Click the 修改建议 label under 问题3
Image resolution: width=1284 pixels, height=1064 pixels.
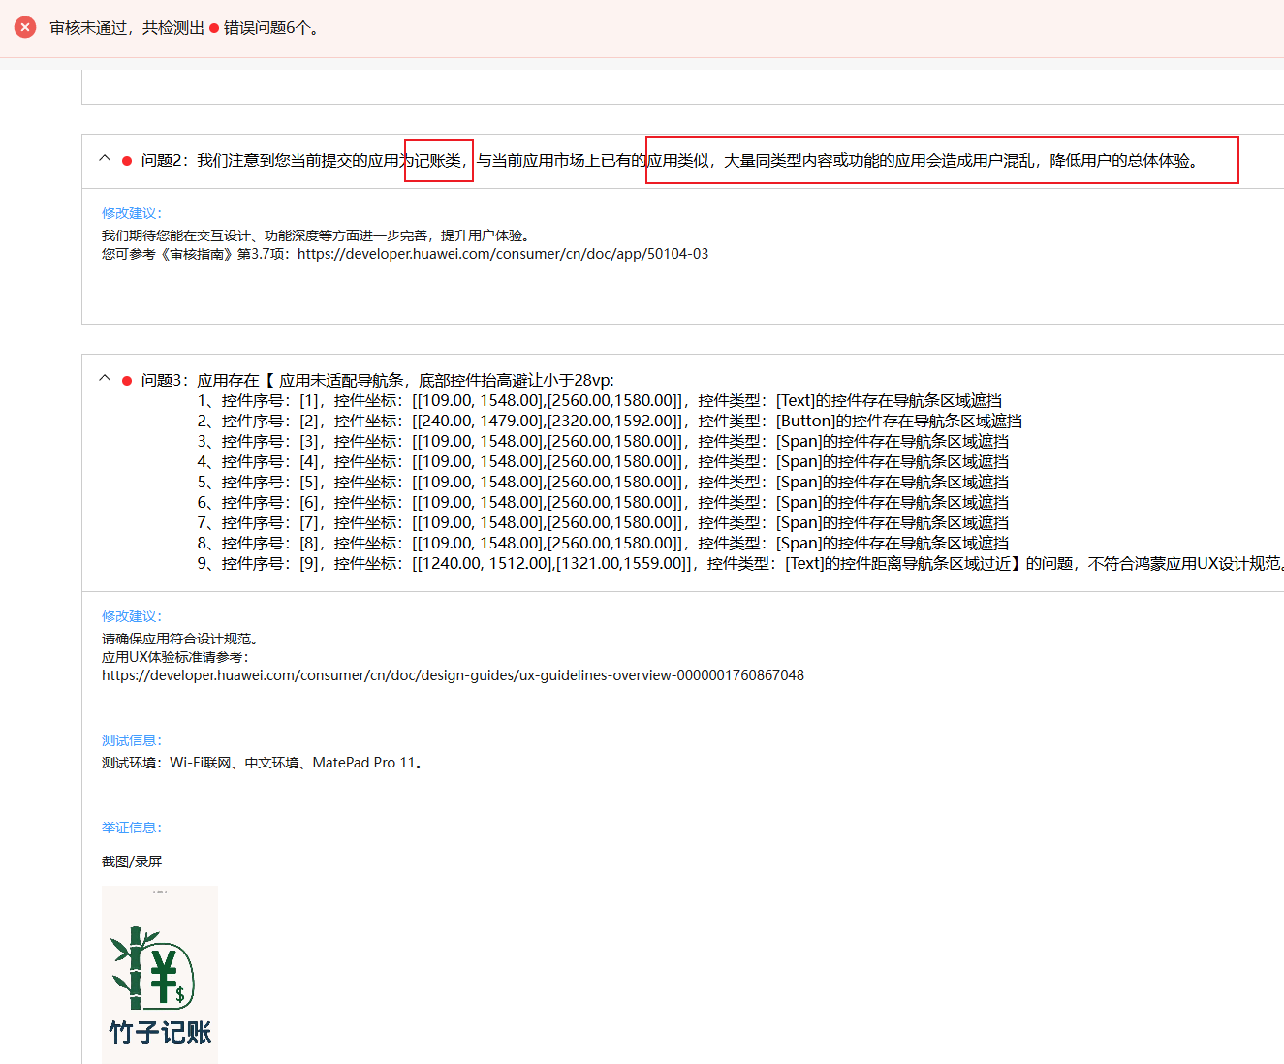pos(132,616)
